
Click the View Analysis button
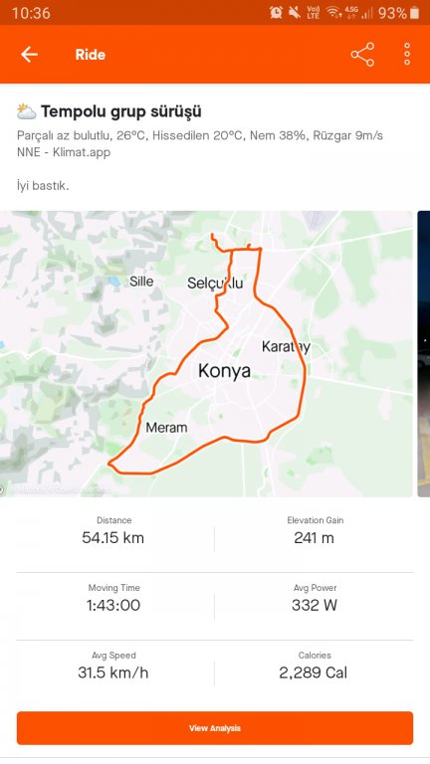215,728
